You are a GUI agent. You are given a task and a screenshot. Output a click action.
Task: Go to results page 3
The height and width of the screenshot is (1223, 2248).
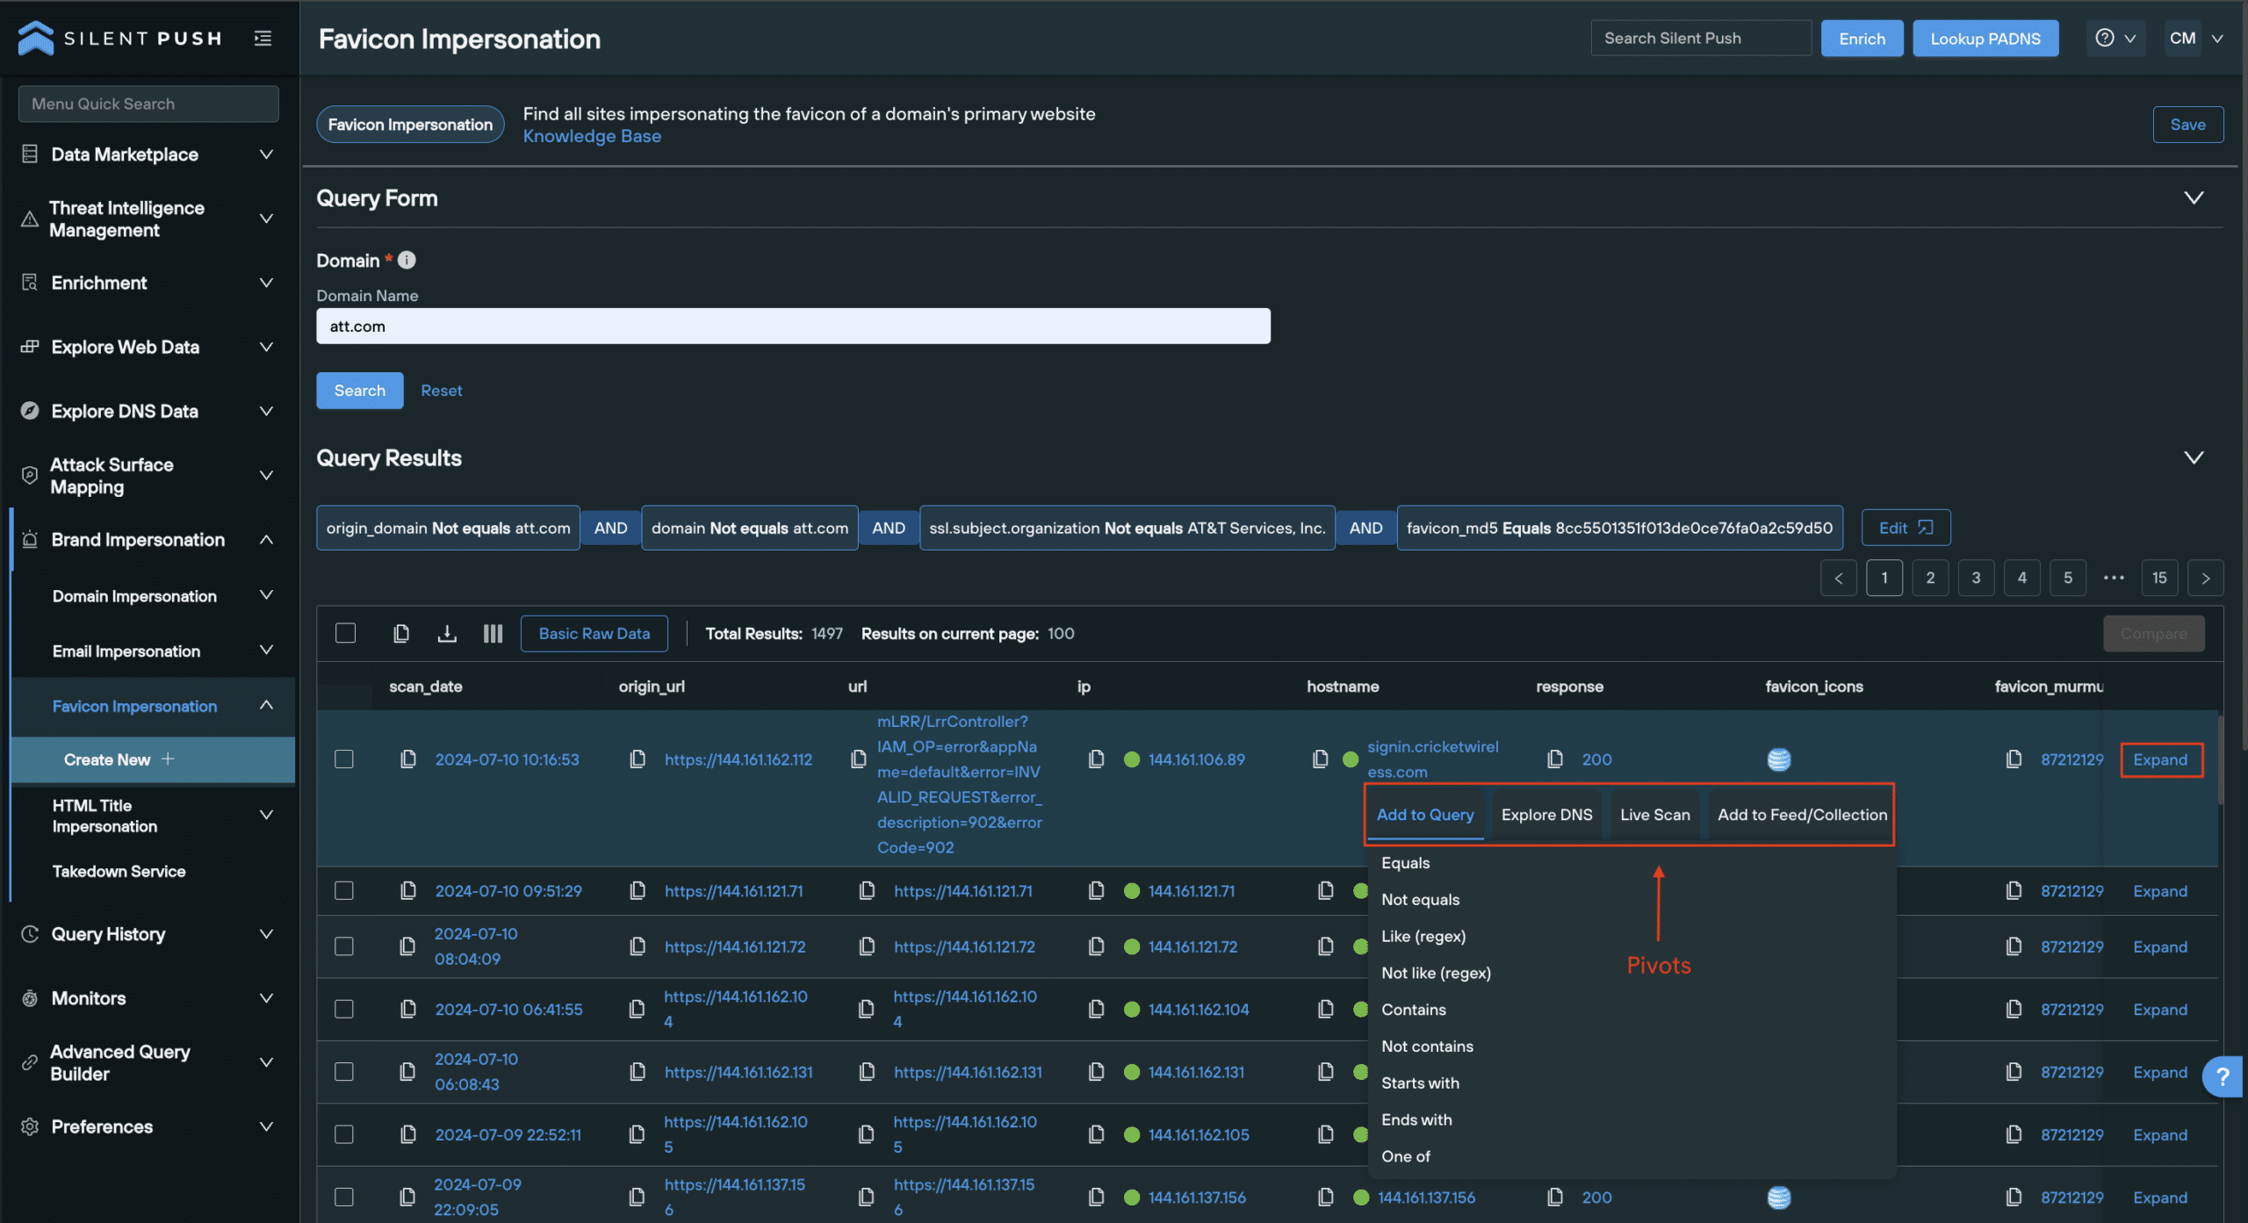[x=1976, y=578]
